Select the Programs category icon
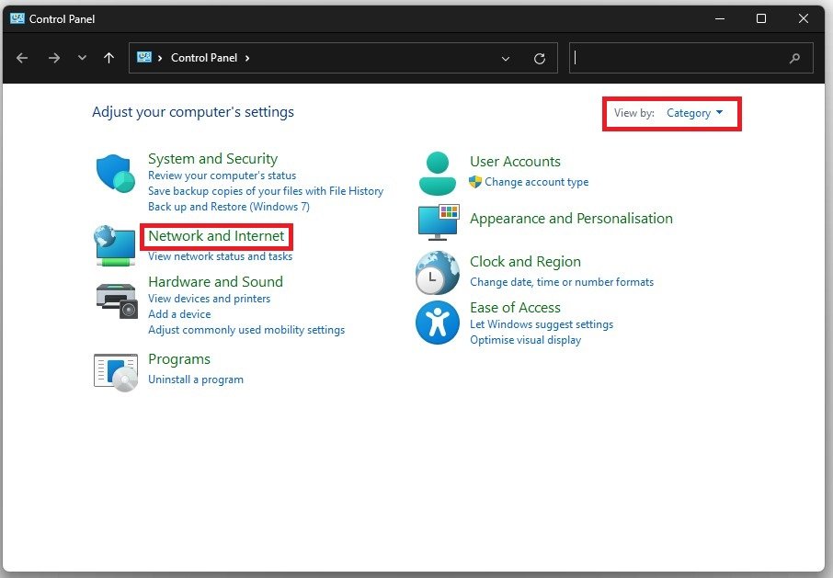 [116, 370]
